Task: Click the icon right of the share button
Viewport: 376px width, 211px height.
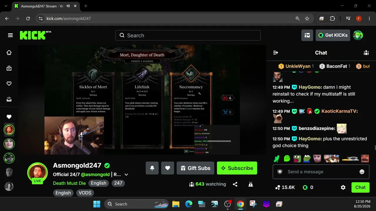Action: point(251,184)
